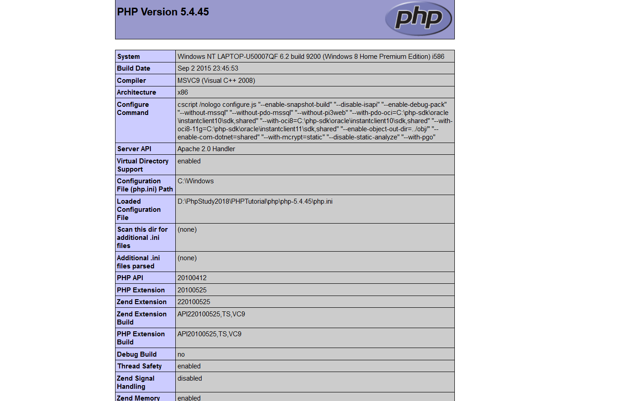Select the x86 architecture value

tap(183, 92)
